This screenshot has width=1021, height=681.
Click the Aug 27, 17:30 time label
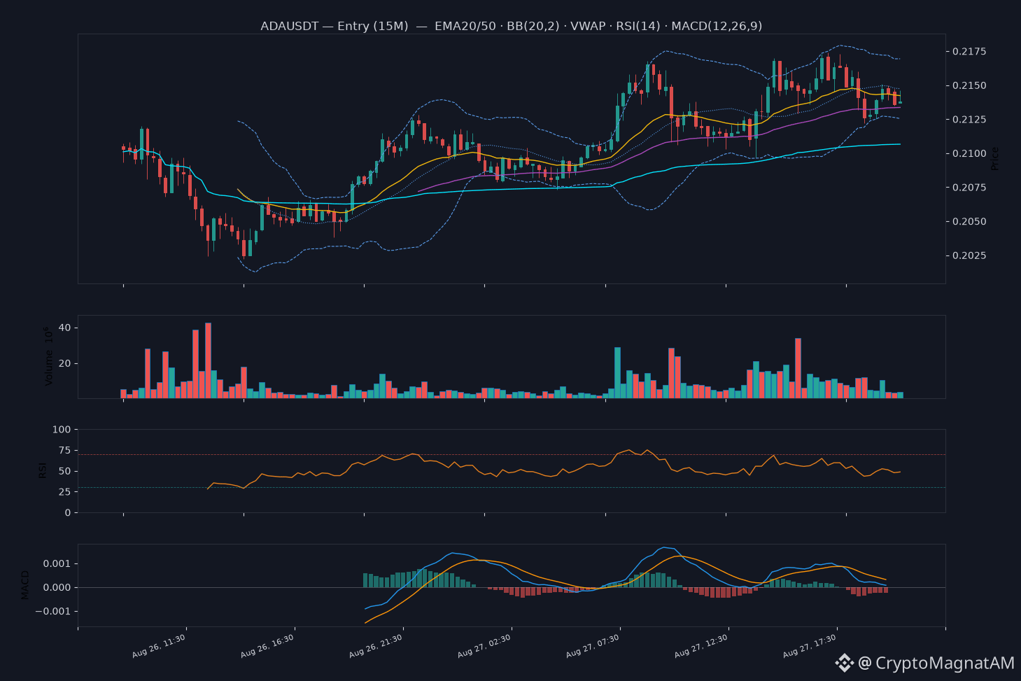[810, 646]
